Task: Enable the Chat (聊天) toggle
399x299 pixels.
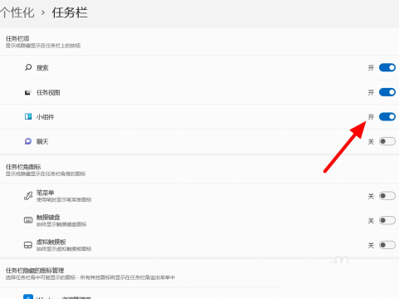Action: (387, 141)
